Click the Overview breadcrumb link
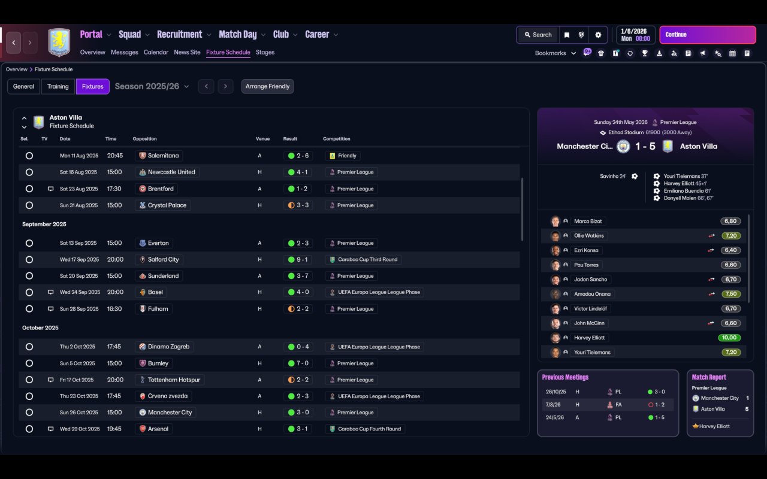The width and height of the screenshot is (767, 479). point(17,69)
